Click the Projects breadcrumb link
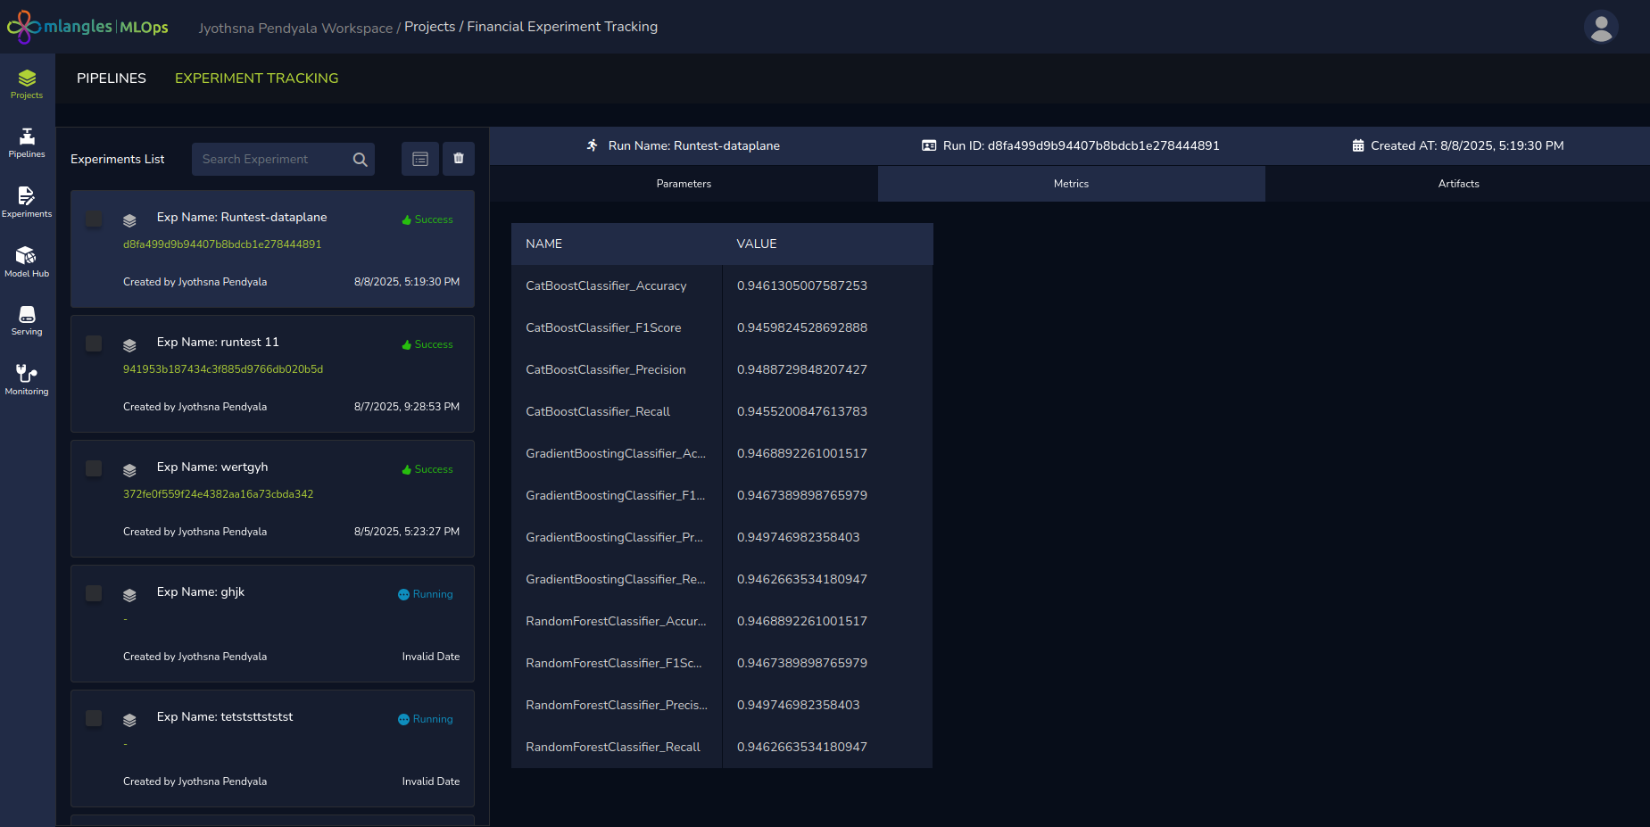Viewport: 1650px width, 827px height. coord(429,27)
